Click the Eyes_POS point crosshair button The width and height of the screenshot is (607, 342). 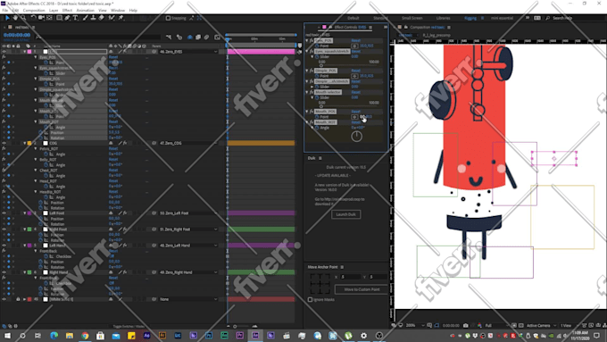(x=354, y=46)
